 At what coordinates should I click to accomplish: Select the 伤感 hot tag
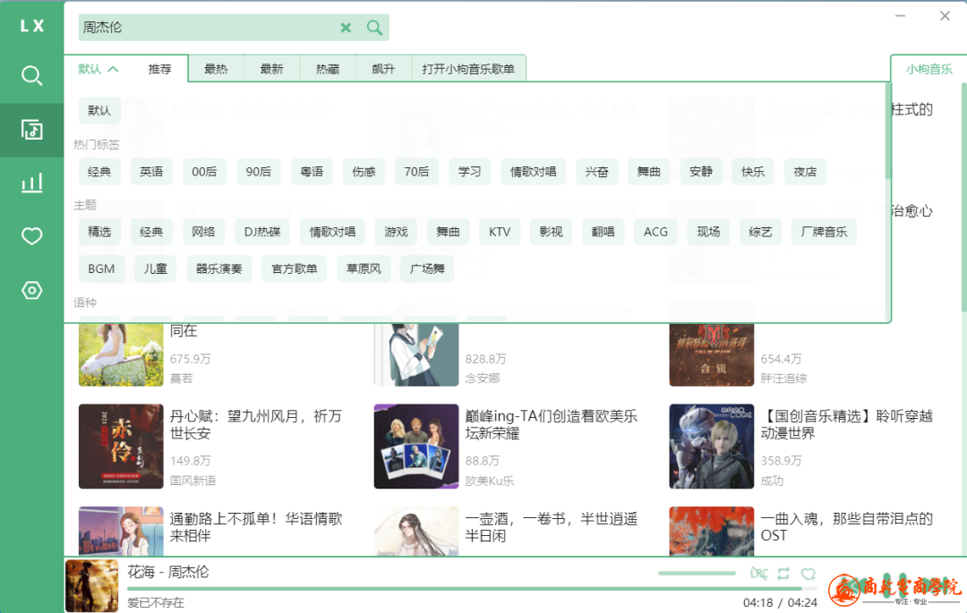tap(364, 171)
